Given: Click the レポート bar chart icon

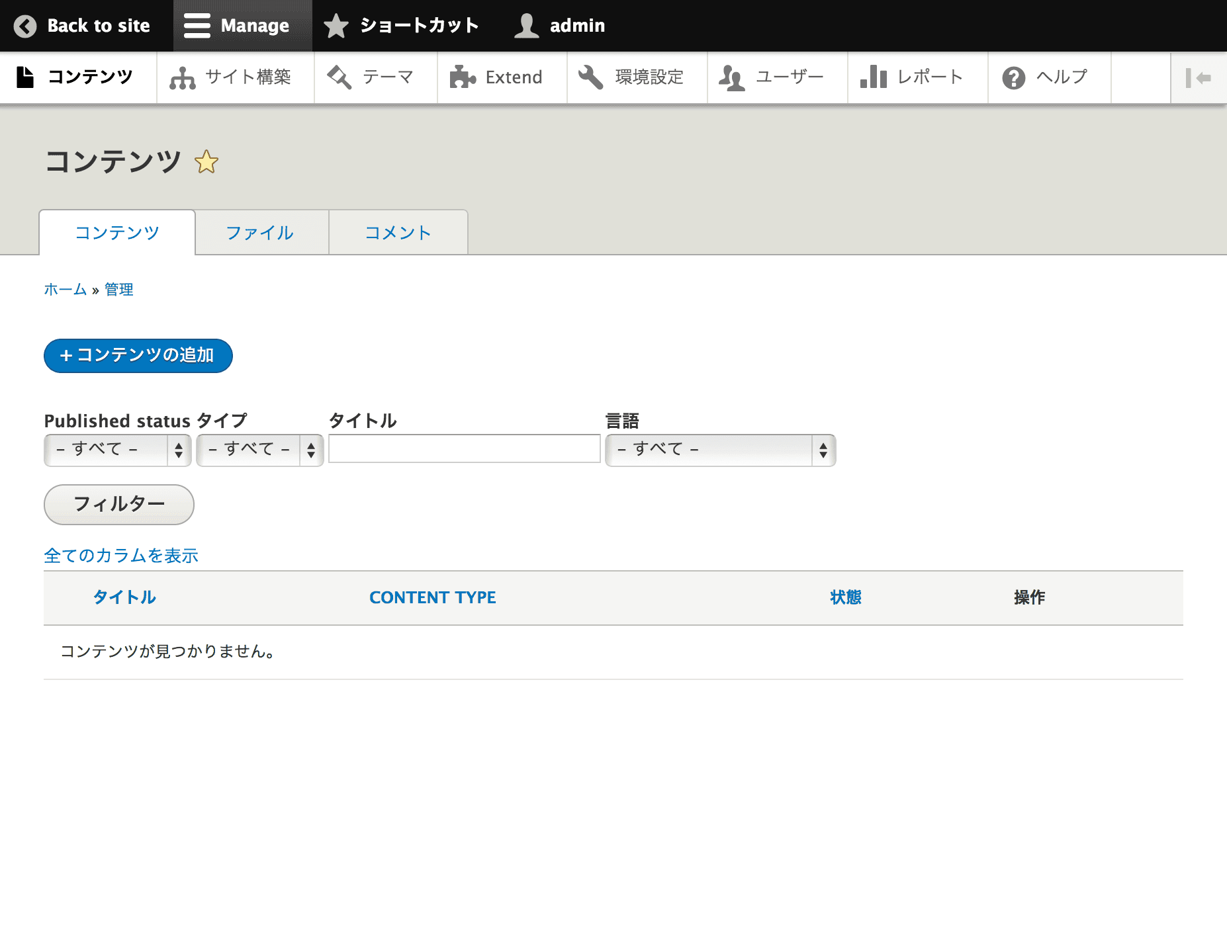Looking at the screenshot, I should 874,77.
